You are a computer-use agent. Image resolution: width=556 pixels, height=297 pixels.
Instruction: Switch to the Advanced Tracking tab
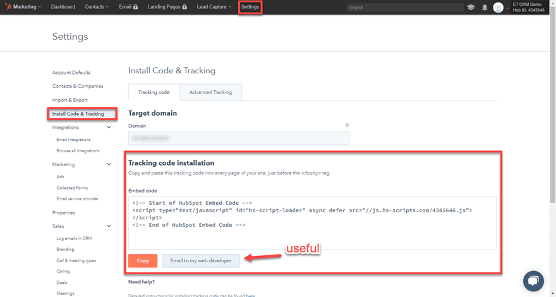(x=210, y=92)
